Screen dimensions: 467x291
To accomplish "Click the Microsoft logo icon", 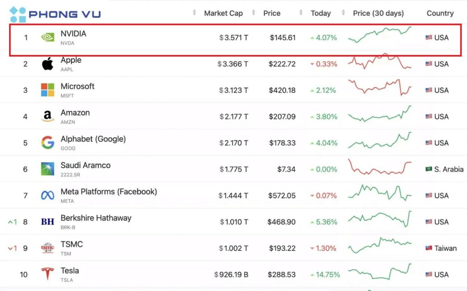I will tap(47, 90).
